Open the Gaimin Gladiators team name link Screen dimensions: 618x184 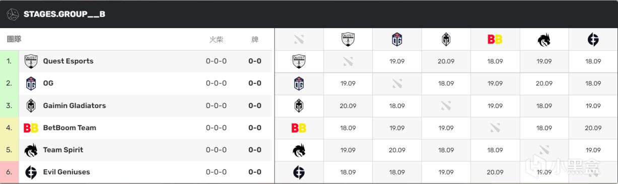[x=75, y=106]
